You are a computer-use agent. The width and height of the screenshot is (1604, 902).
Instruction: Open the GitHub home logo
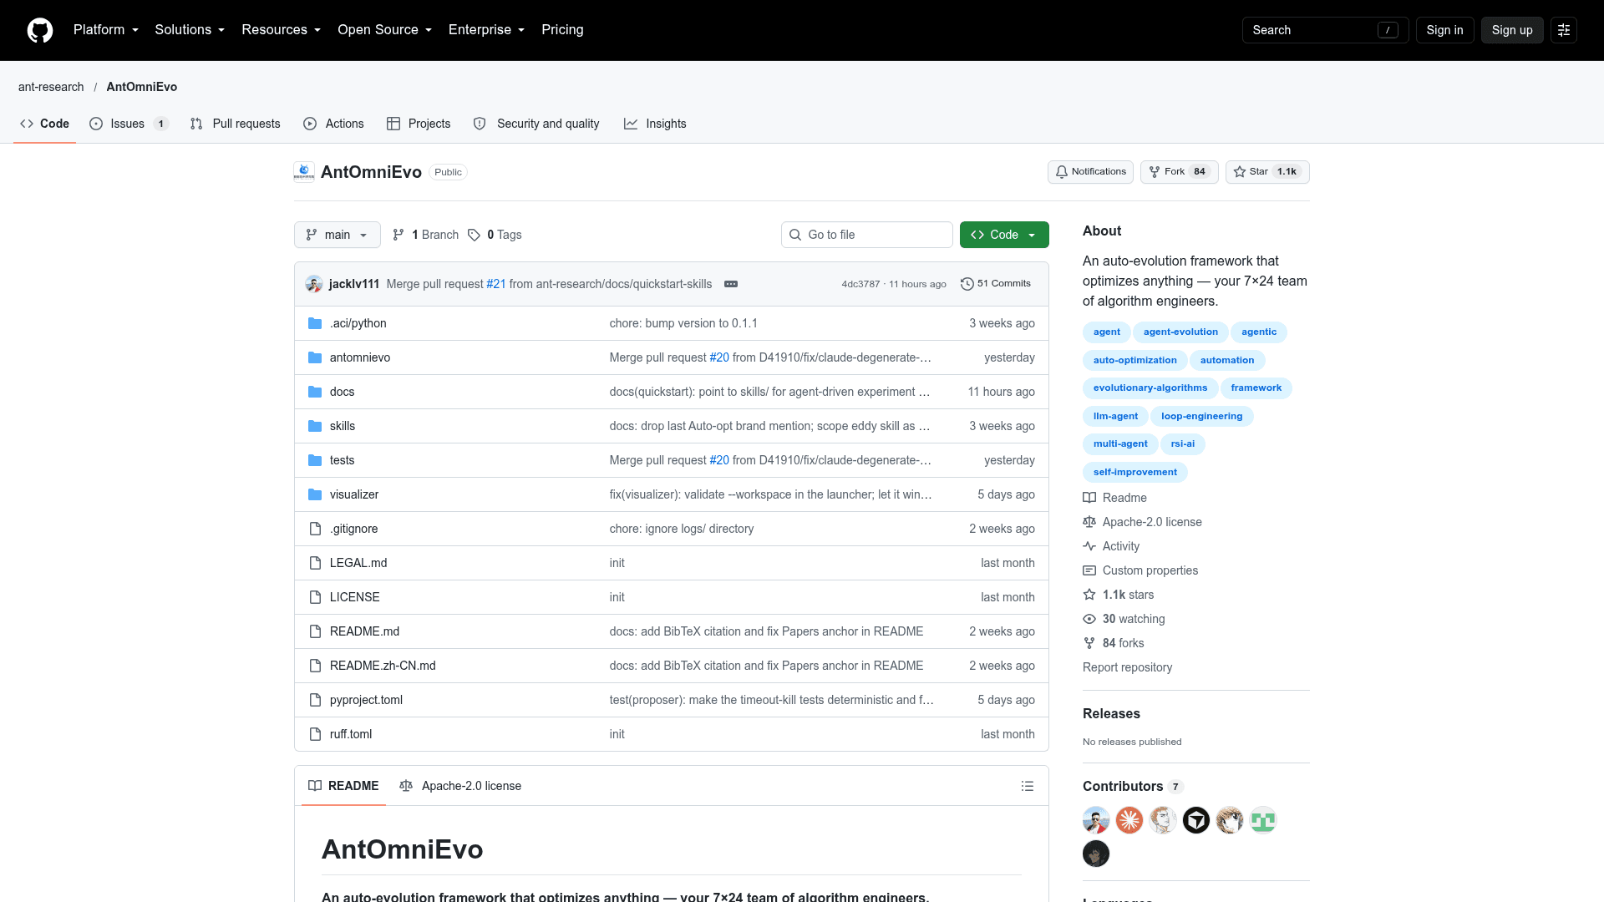click(40, 30)
